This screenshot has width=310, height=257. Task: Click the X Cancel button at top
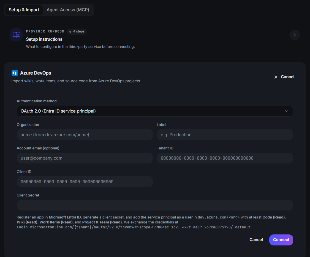click(284, 77)
